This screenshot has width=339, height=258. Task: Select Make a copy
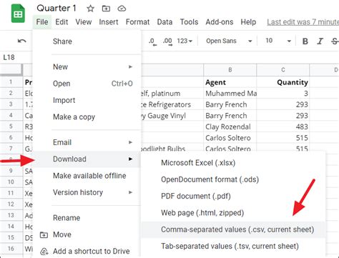(x=87, y=117)
